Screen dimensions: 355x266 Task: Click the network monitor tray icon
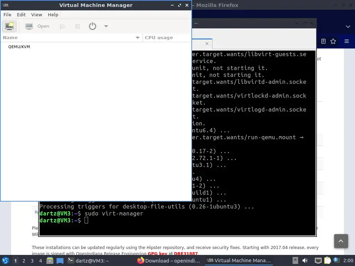[x=318, y=261]
